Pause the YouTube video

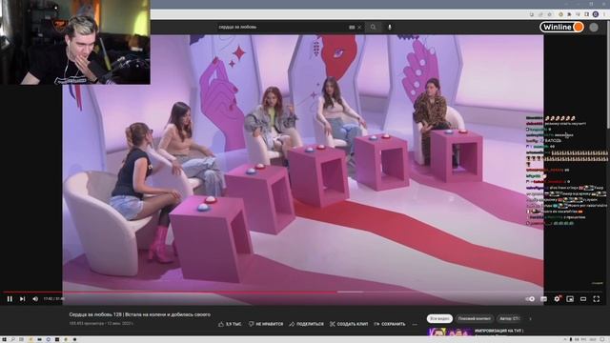pyautogui.click(x=10, y=298)
